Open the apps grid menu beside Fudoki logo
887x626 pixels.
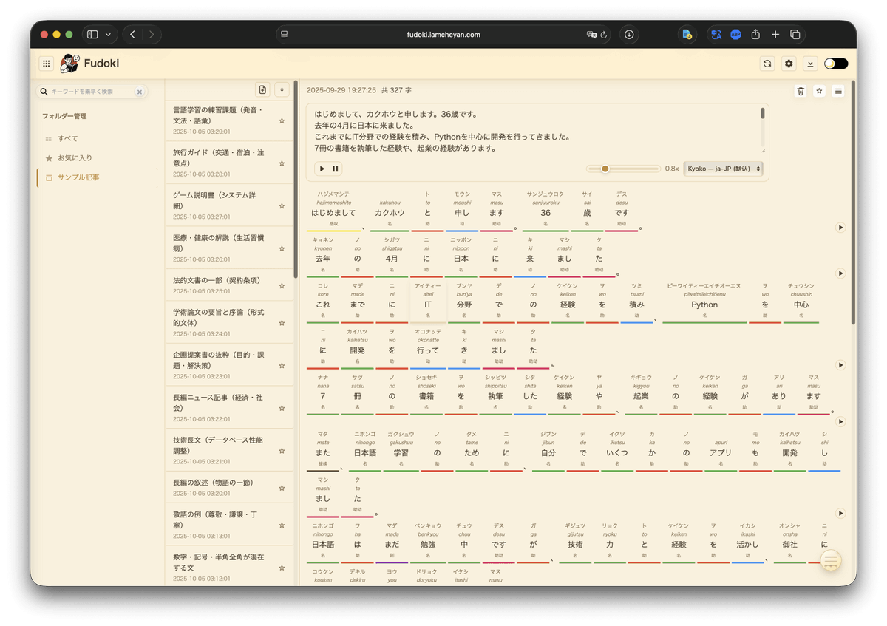47,64
